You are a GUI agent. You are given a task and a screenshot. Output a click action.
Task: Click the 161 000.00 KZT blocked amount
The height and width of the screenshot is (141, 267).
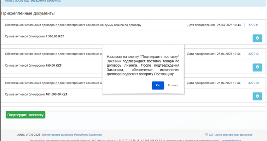click(56, 94)
